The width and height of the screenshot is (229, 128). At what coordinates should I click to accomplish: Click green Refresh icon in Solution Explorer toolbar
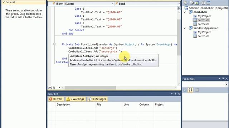[197, 3]
